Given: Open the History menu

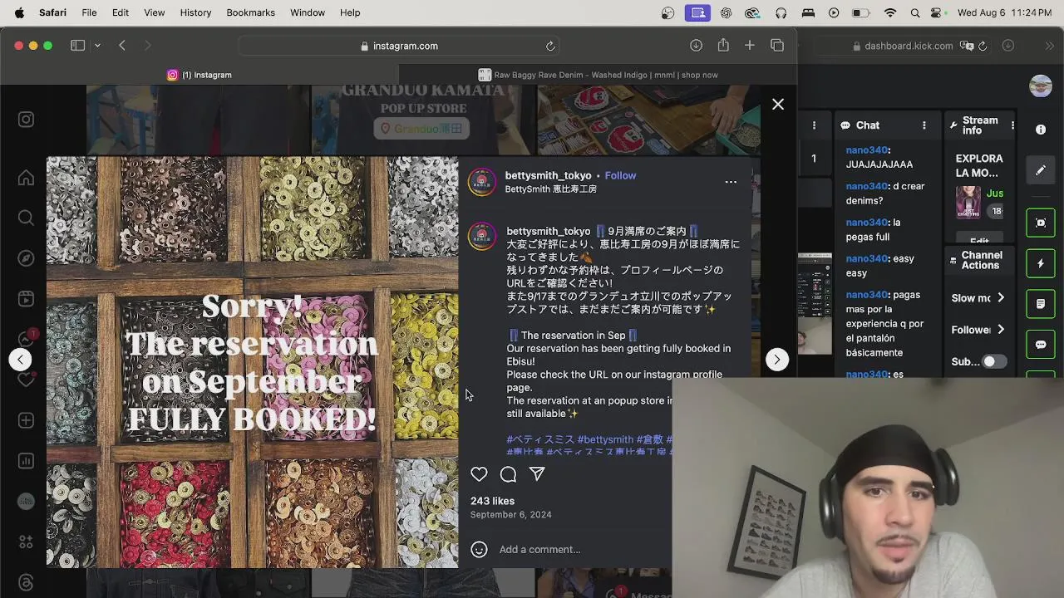Looking at the screenshot, I should pyautogui.click(x=195, y=12).
